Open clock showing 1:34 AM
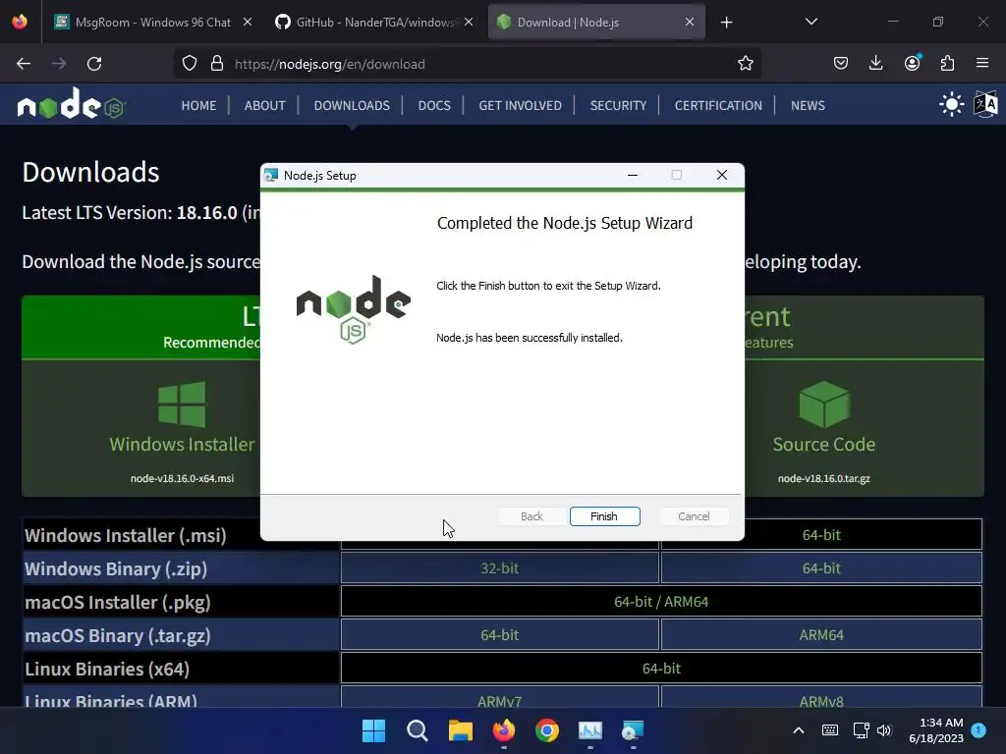 pos(936,730)
